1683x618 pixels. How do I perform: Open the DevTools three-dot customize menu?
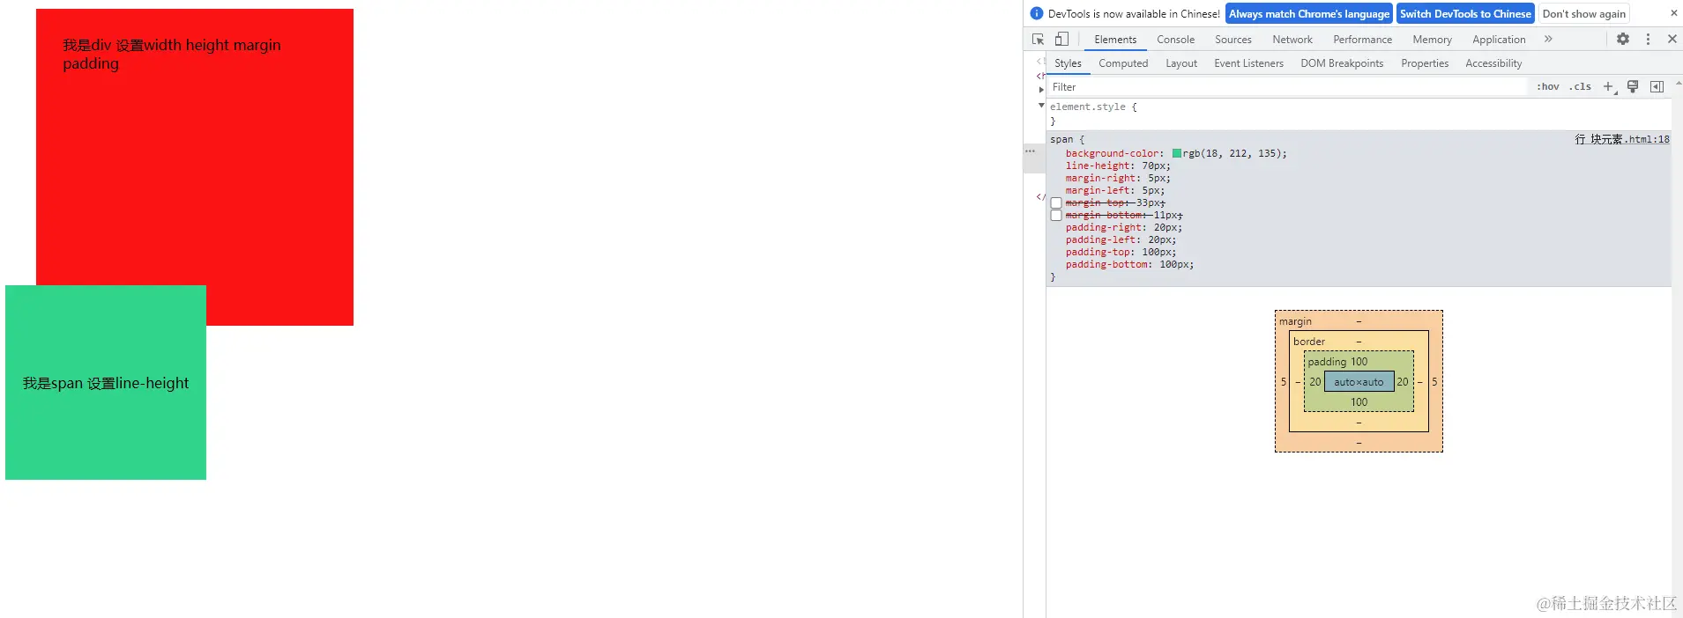1648,39
